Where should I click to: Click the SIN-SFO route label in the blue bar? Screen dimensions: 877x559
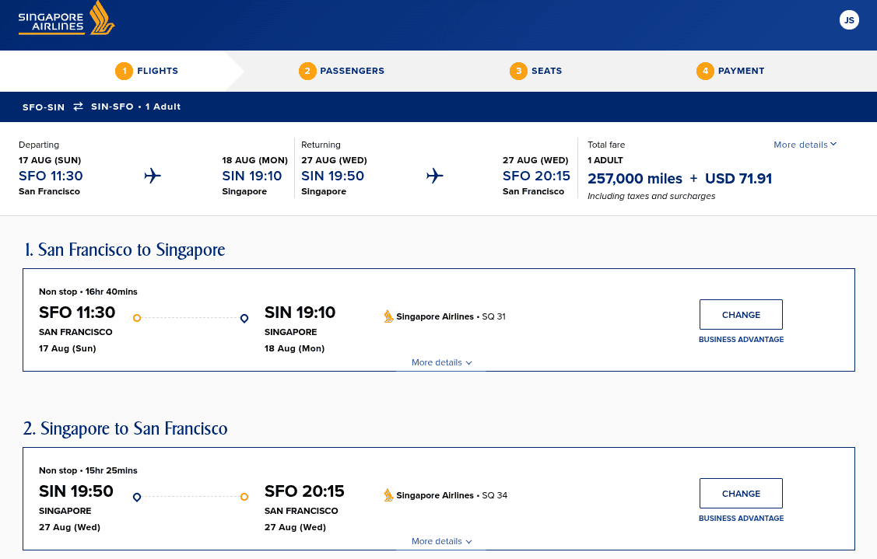coord(112,107)
